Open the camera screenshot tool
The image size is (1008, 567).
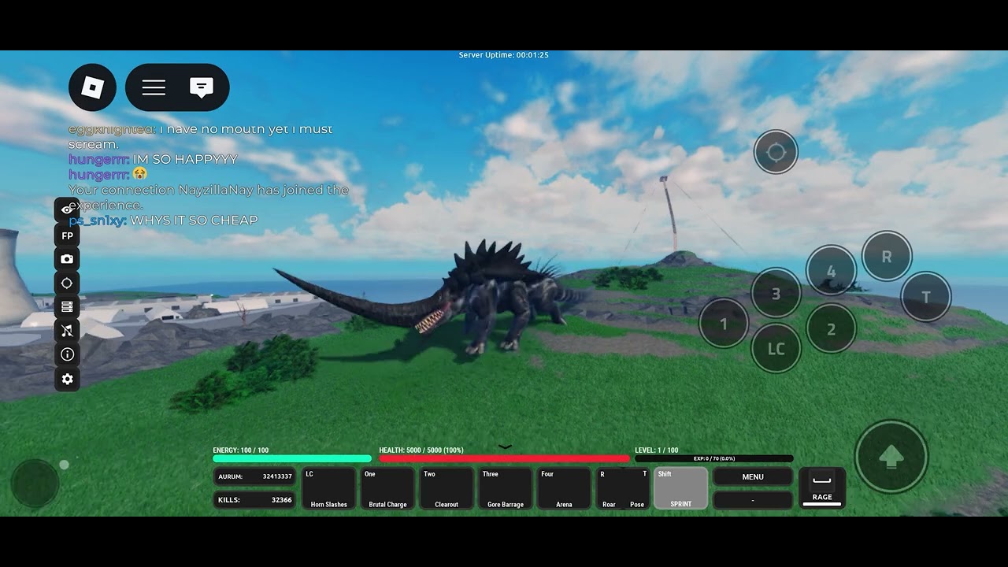tap(67, 259)
